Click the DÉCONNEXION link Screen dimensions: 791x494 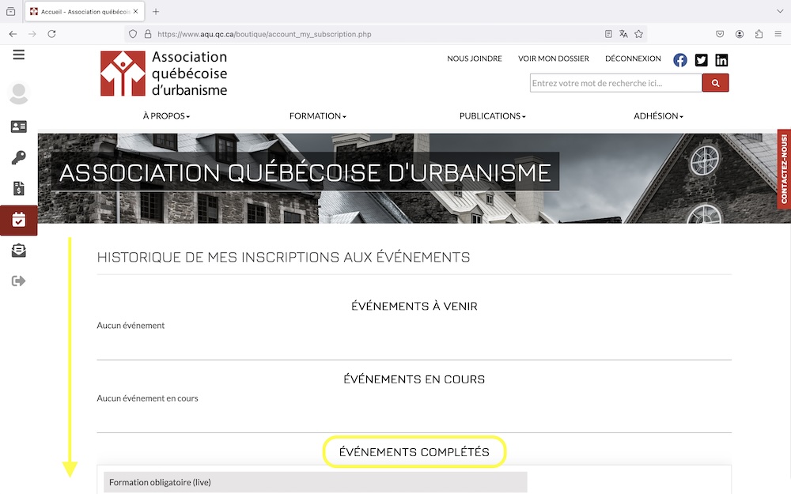click(633, 58)
